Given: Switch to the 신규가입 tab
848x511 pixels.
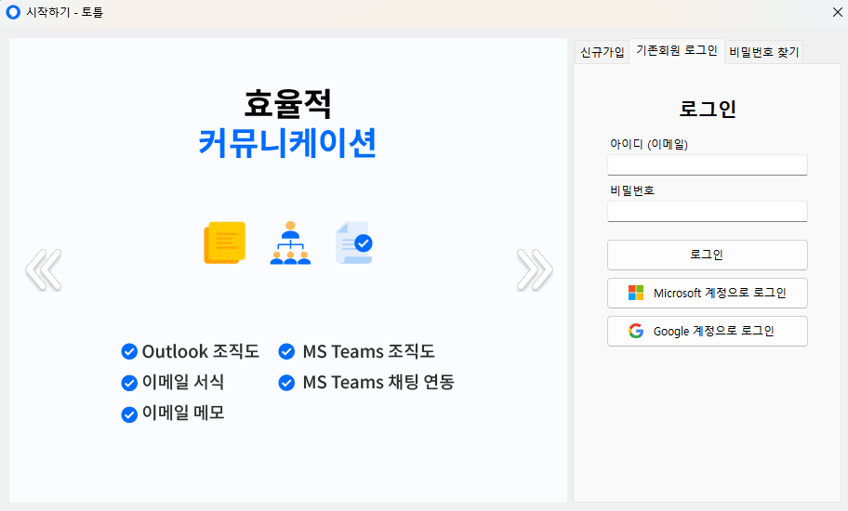Looking at the screenshot, I should [602, 52].
